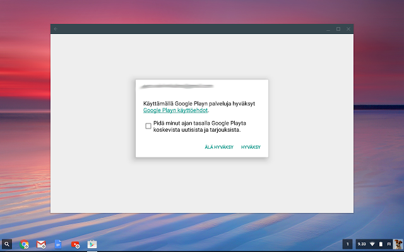Open YouTube from the shelf
Screen dimensions: 404x252
tap(75, 244)
